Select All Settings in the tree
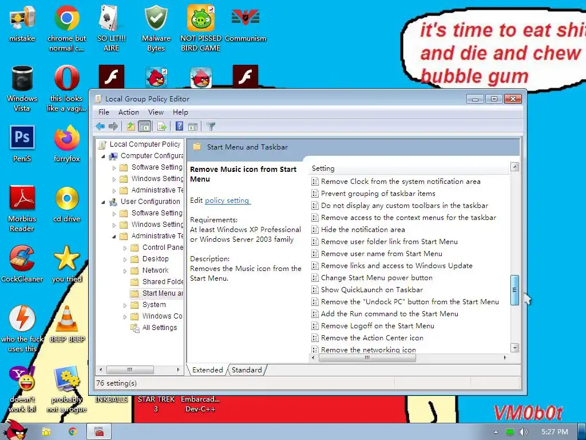The height and width of the screenshot is (440, 586). [160, 328]
